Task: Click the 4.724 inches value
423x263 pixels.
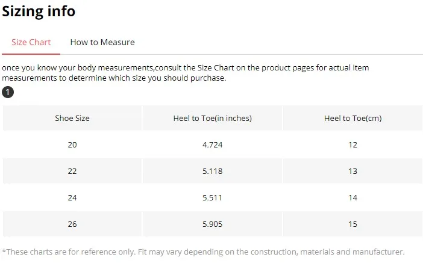Action: 212,145
